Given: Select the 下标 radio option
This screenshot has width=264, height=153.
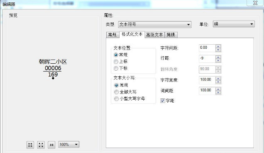Looking at the screenshot, I should tap(120, 68).
